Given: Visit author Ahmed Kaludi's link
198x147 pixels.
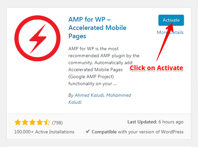Looking at the screenshot, I should [90, 95].
